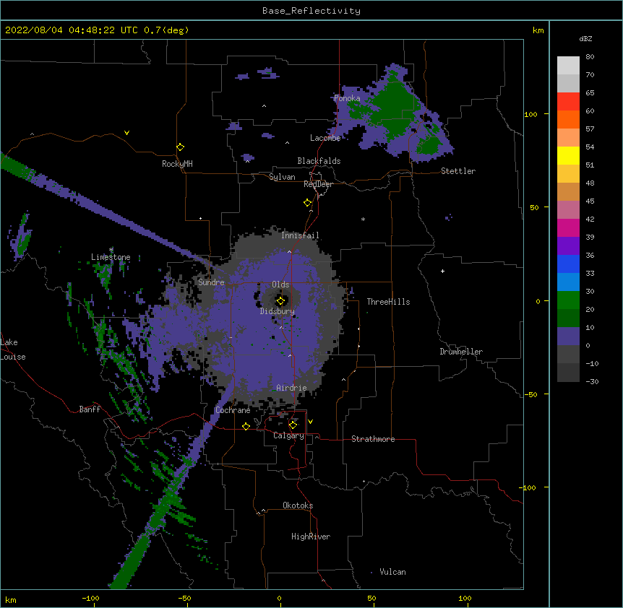Select the magenta 39-42 dBZ legend swatch
The height and width of the screenshot is (608, 623).
tap(568, 227)
